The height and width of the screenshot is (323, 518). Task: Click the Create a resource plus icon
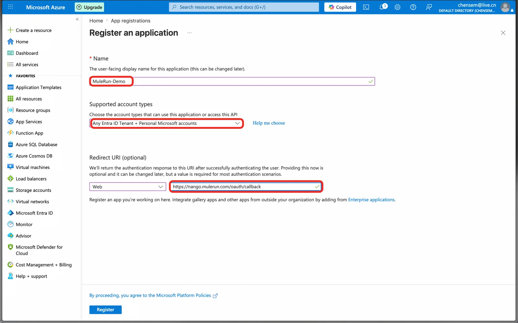pyautogui.click(x=10, y=30)
